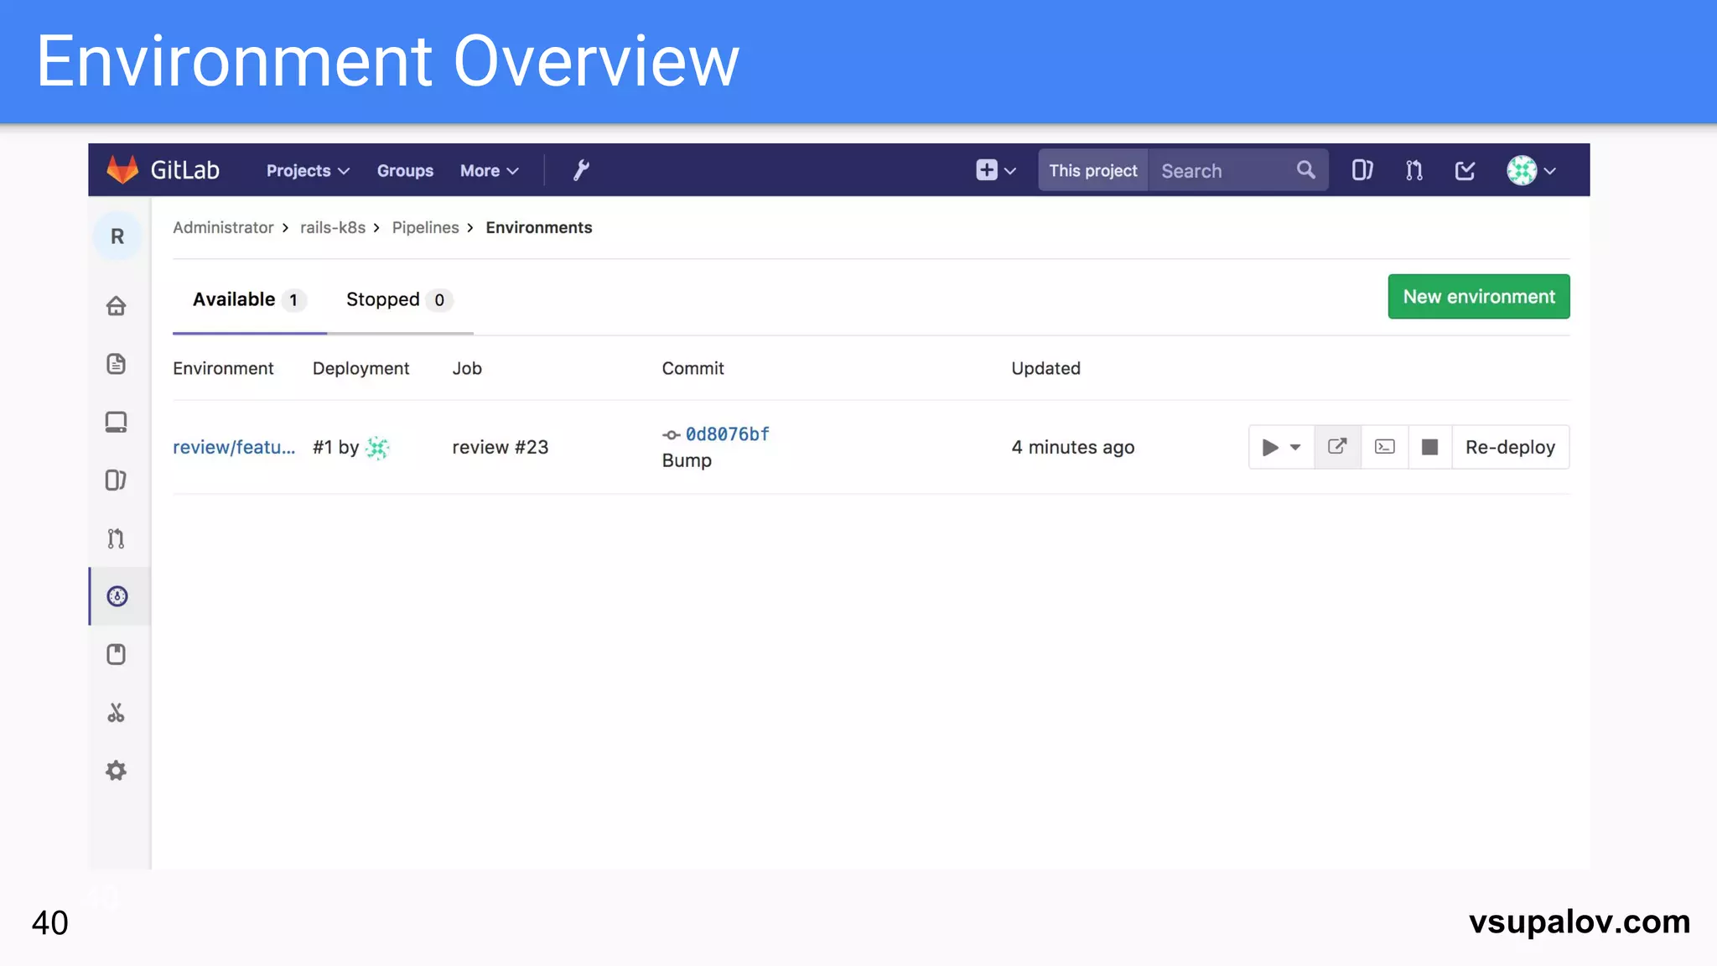Expand the More navigation dropdown
This screenshot has height=966, width=1717.
pos(490,170)
